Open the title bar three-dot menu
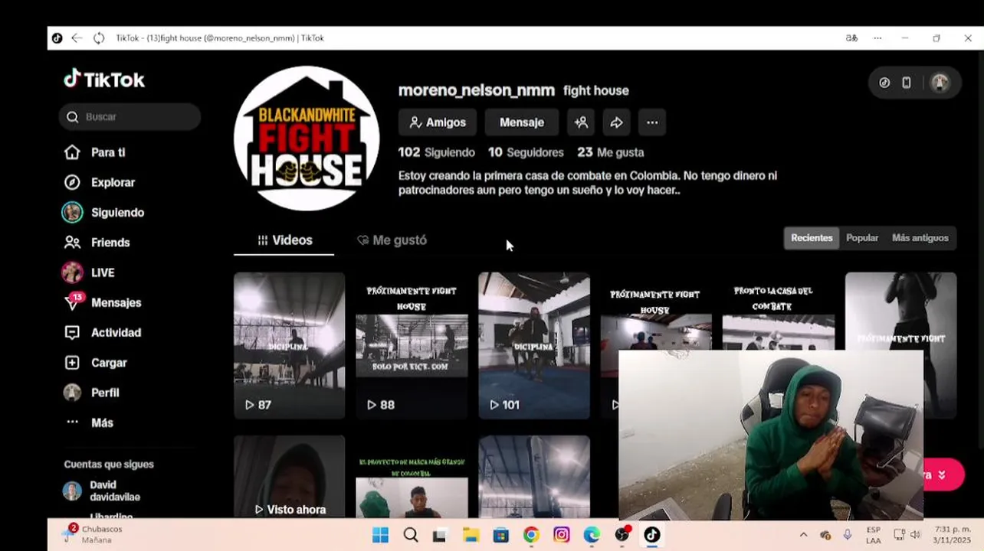984x551 pixels. [877, 38]
